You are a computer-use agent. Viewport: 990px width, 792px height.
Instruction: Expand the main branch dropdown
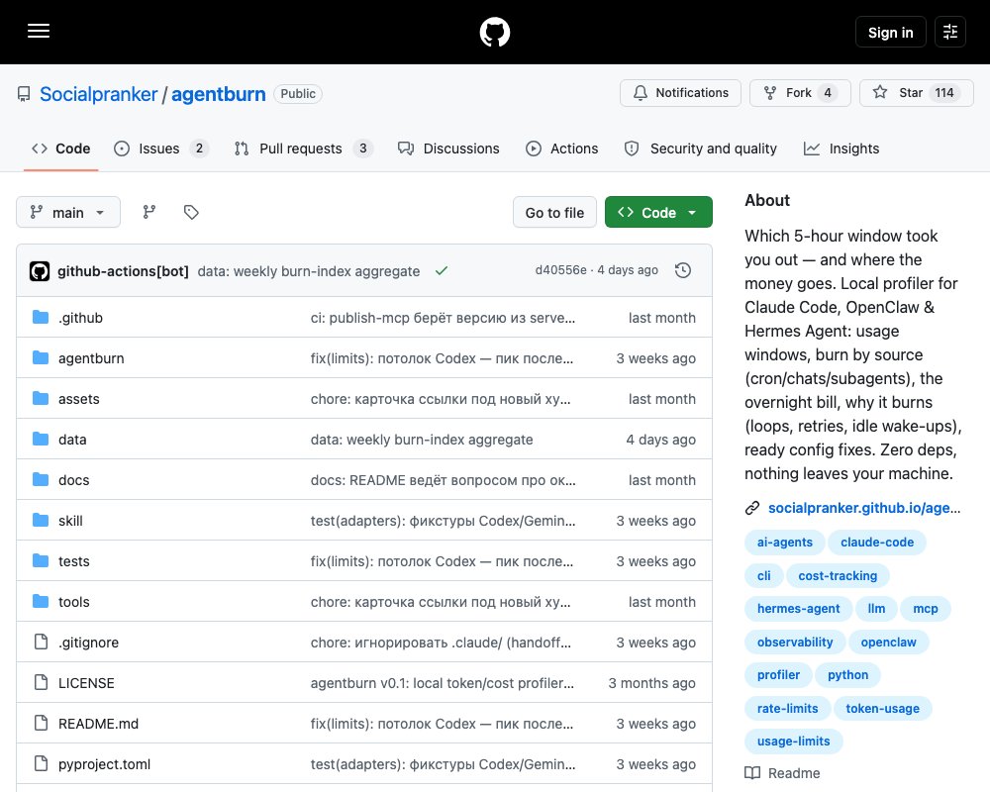click(x=68, y=212)
